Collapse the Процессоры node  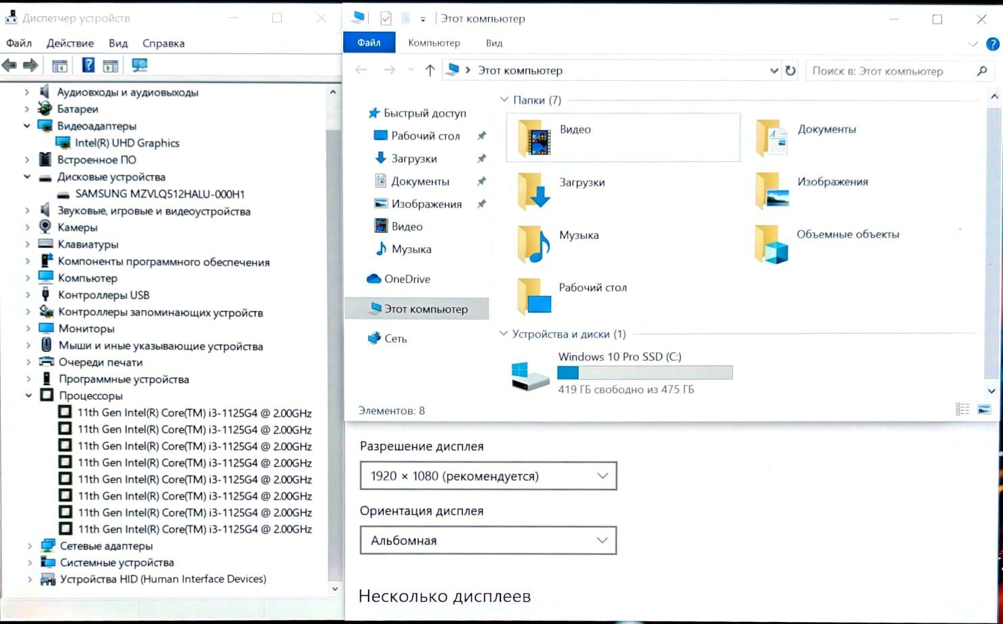[x=28, y=396]
